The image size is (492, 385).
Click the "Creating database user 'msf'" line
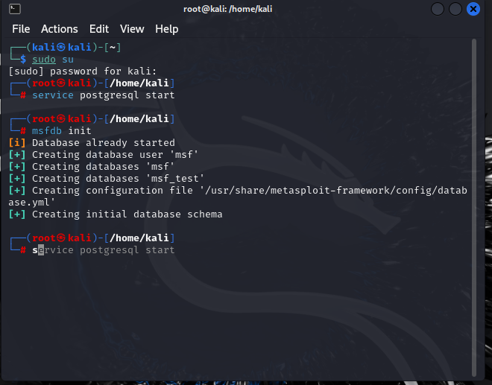103,155
